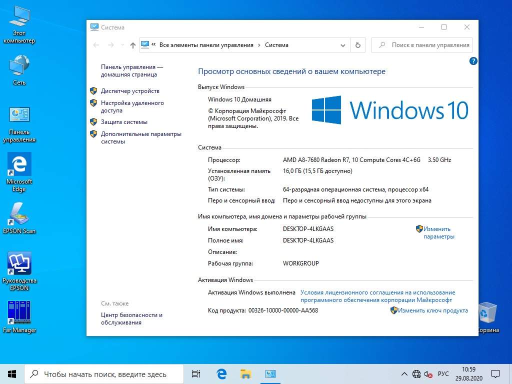
Task: Click the control panel search field
Action: (422, 45)
